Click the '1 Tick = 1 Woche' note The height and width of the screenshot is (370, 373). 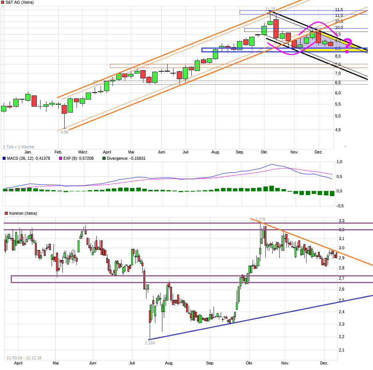(x=18, y=147)
